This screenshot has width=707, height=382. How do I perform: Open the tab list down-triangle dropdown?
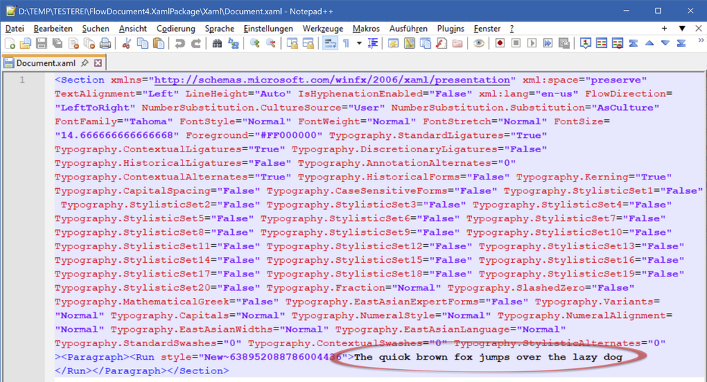[x=682, y=29]
